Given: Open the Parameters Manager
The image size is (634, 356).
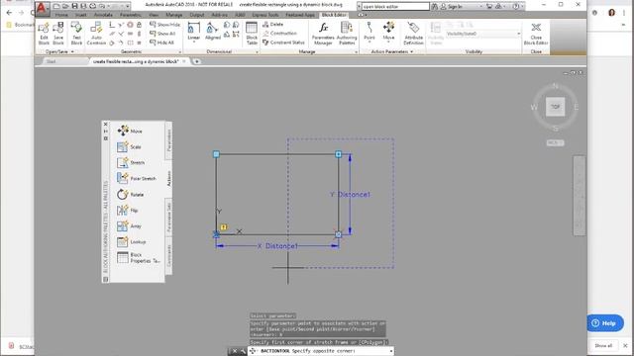Looking at the screenshot, I should 323,34.
